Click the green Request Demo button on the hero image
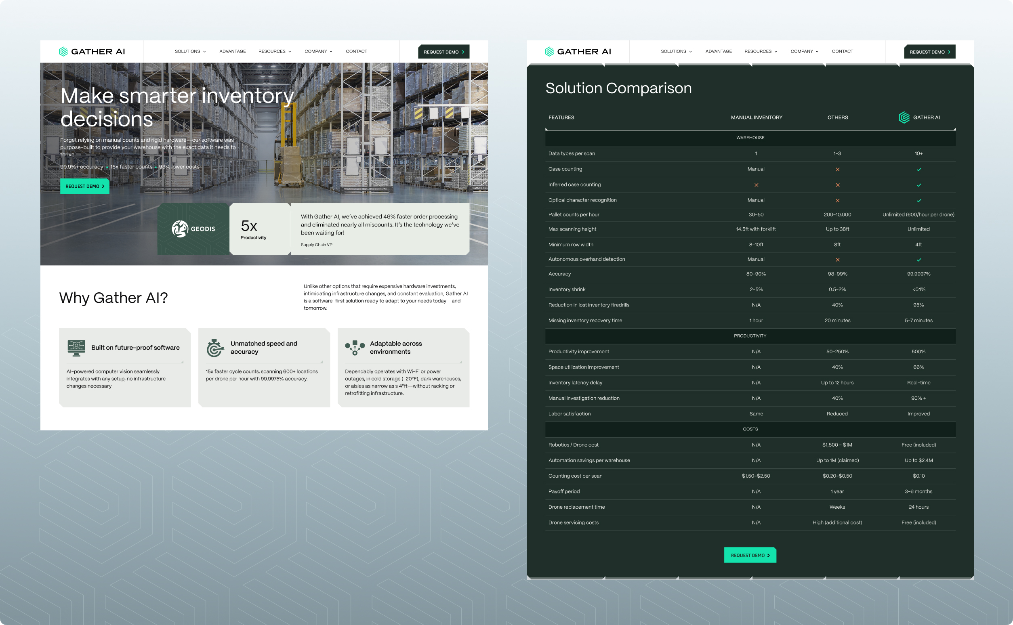 [x=85, y=186]
